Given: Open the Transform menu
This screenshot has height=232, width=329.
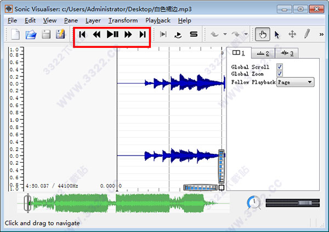Looking at the screenshot, I should point(123,20).
